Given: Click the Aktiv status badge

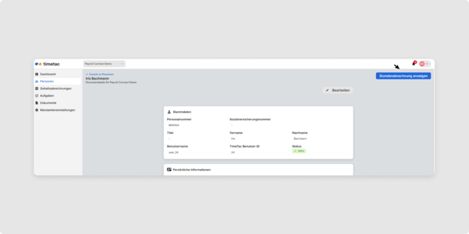Looking at the screenshot, I should 299,151.
